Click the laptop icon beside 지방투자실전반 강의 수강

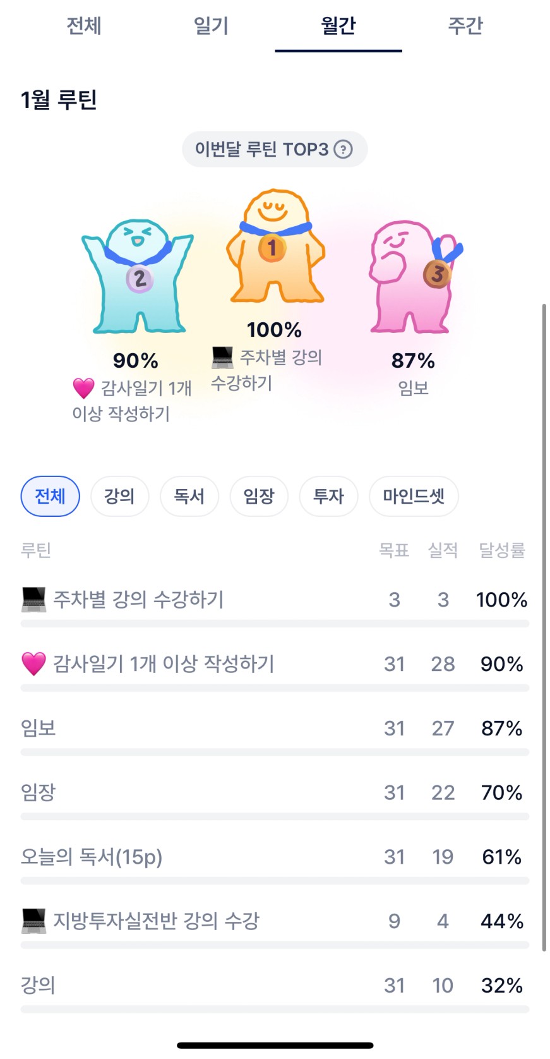33,921
